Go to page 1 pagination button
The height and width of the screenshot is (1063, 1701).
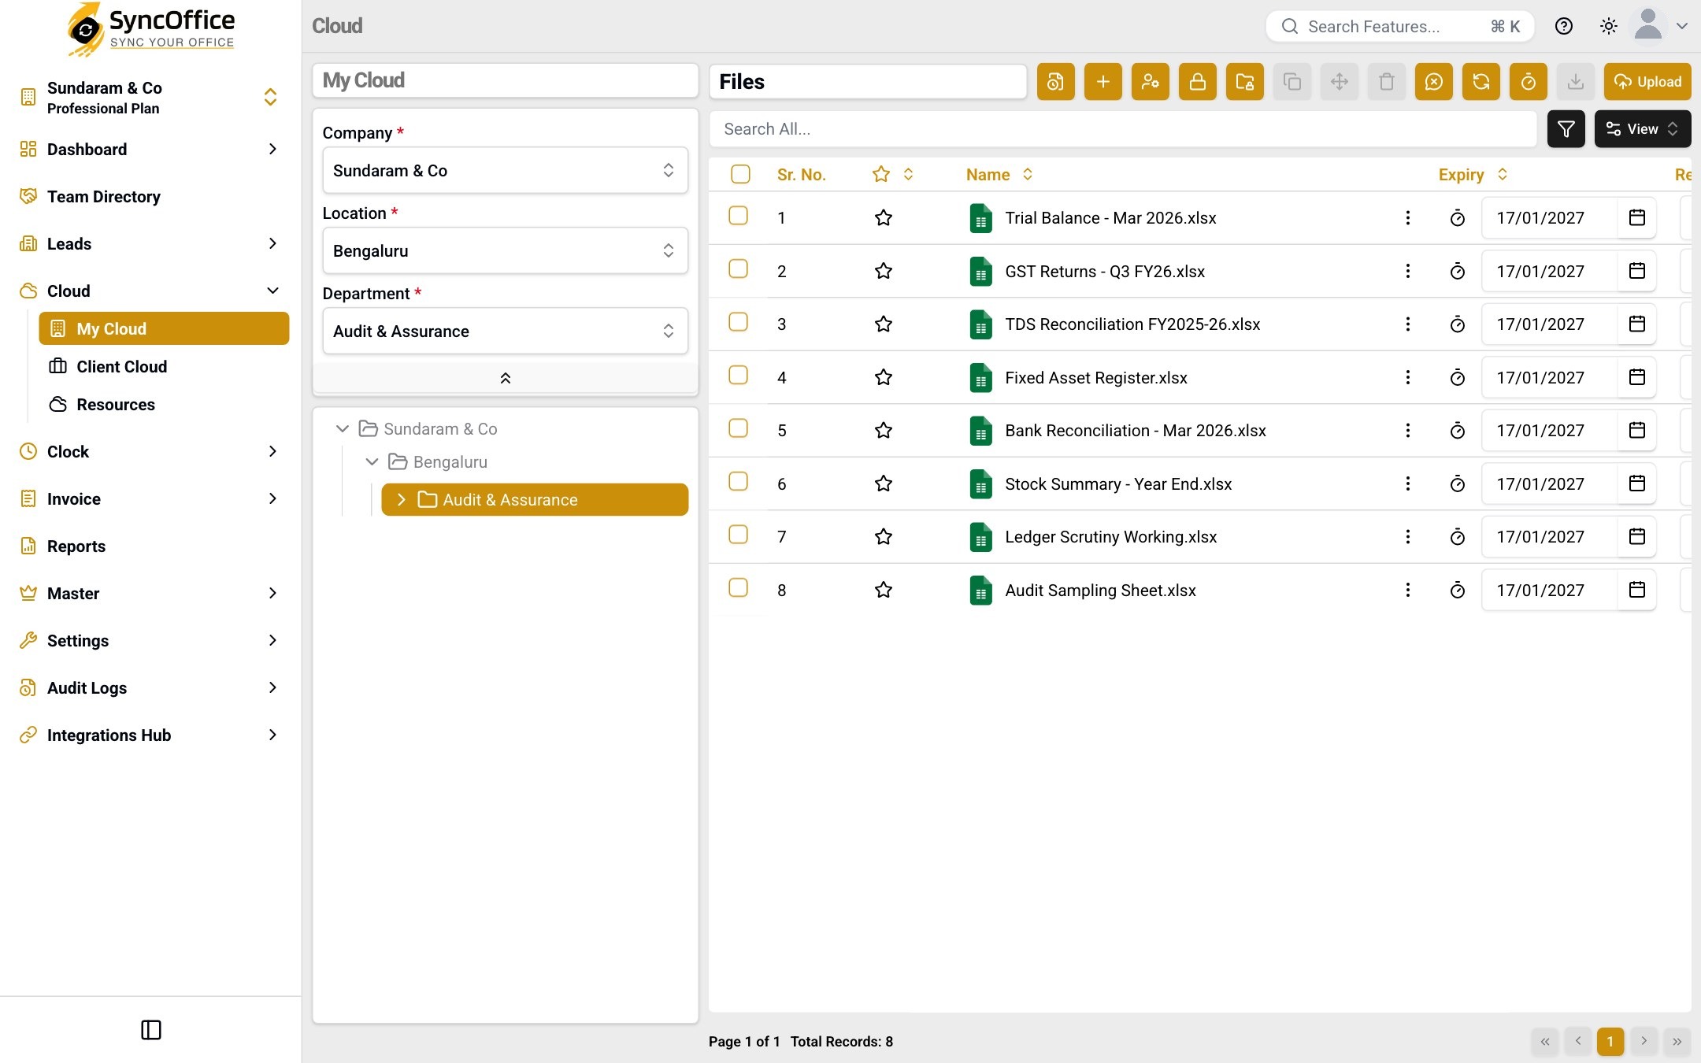pyautogui.click(x=1610, y=1041)
